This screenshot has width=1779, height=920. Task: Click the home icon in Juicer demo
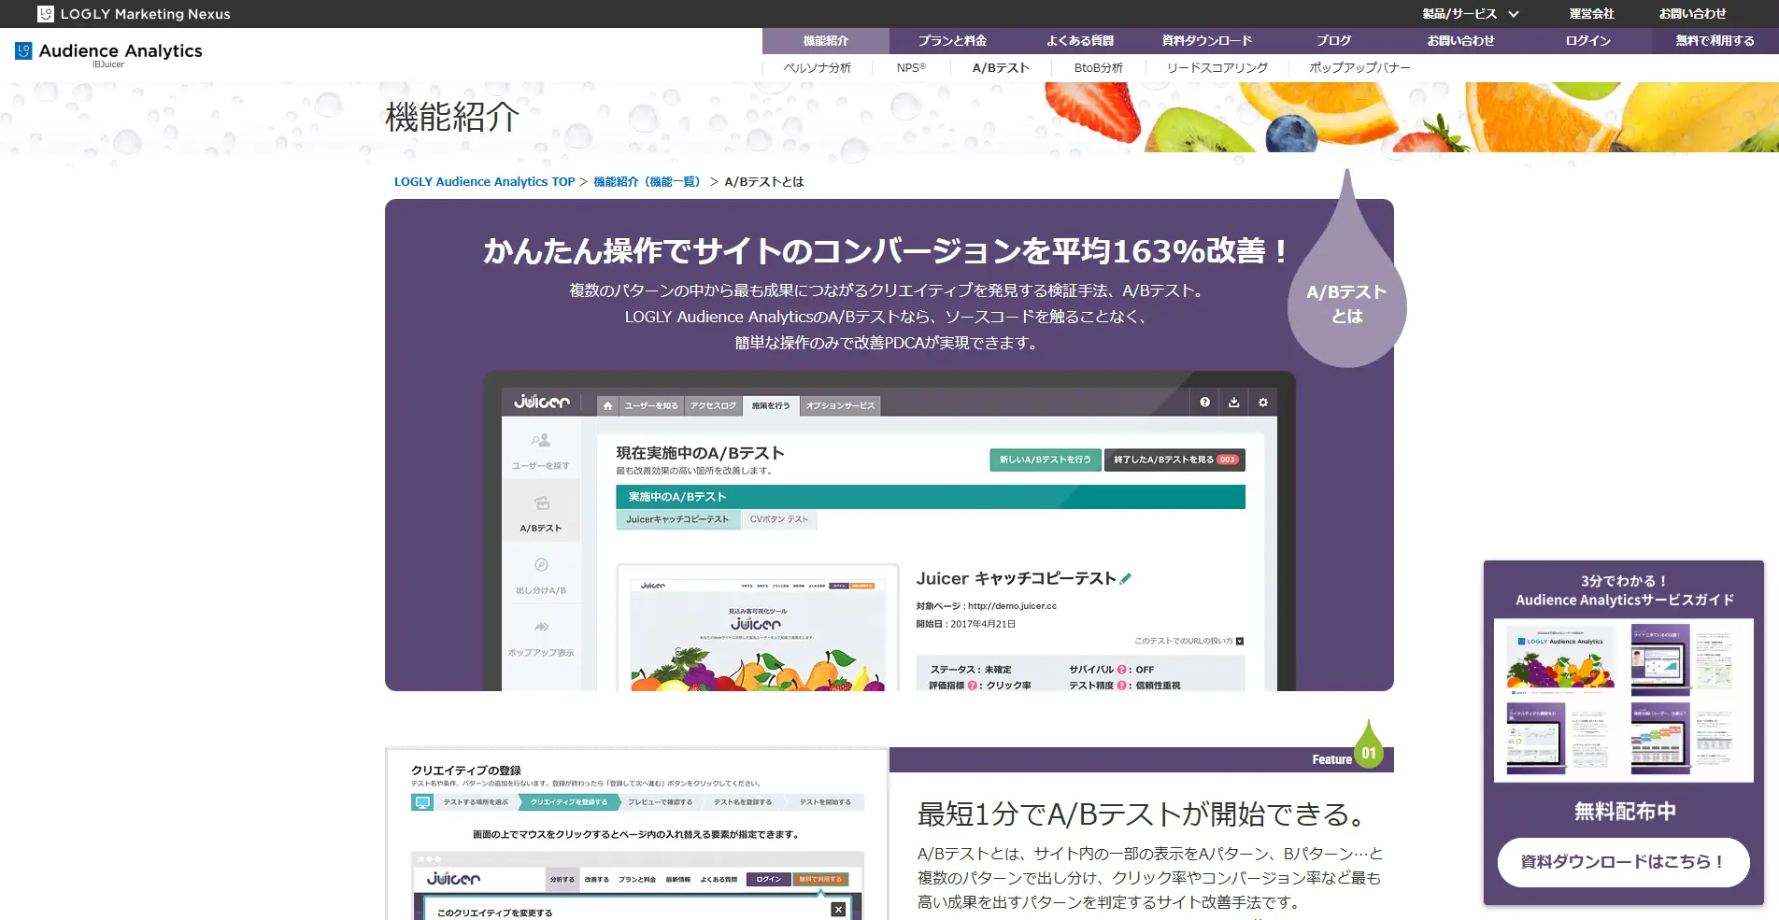tap(608, 405)
